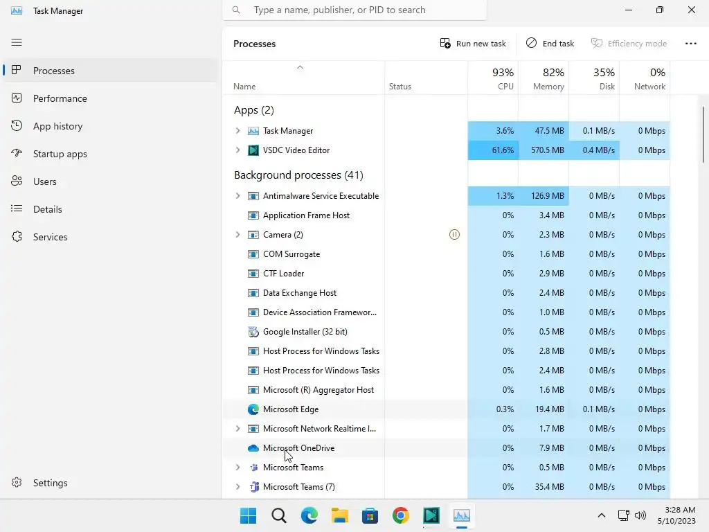Open the hamburger navigation menu
Screen dimensions: 709x532
(x=17, y=42)
